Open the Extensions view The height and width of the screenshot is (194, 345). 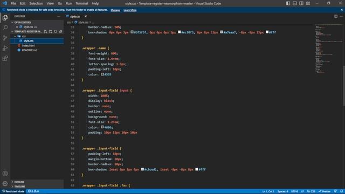pos(5,58)
